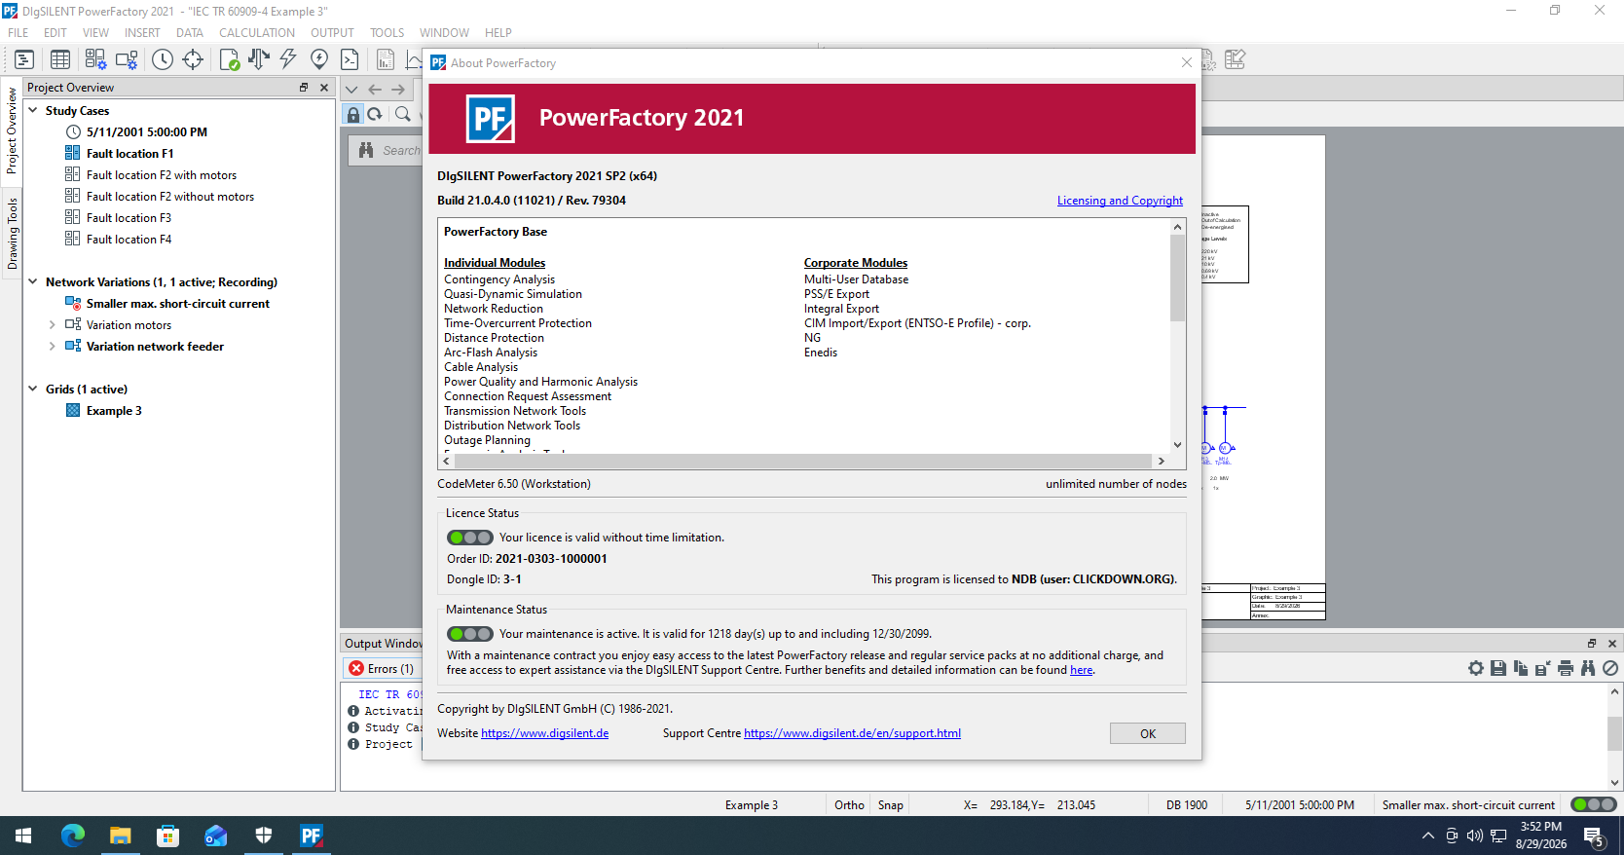The height and width of the screenshot is (855, 1624).
Task: Select Fault location F4 study case
Action: [129, 239]
